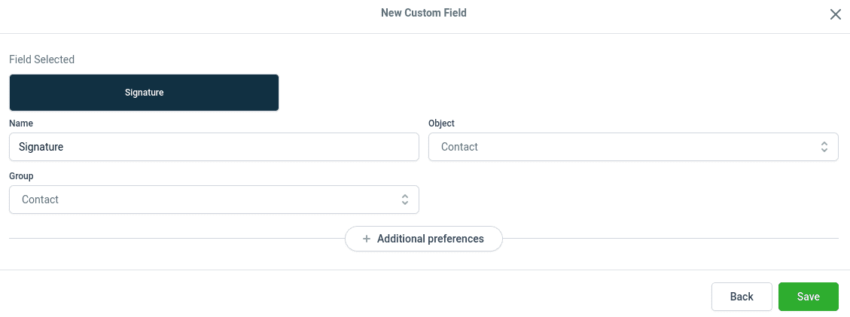The height and width of the screenshot is (317, 850).
Task: Click the New Custom Field title
Action: (x=423, y=13)
